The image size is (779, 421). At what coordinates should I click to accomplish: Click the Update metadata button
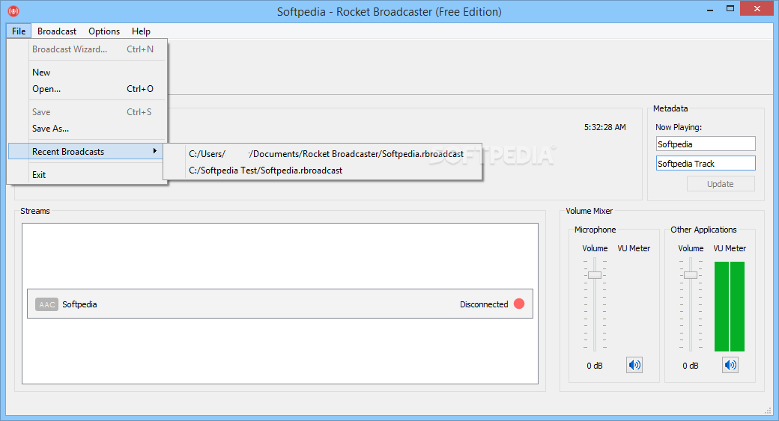(721, 184)
